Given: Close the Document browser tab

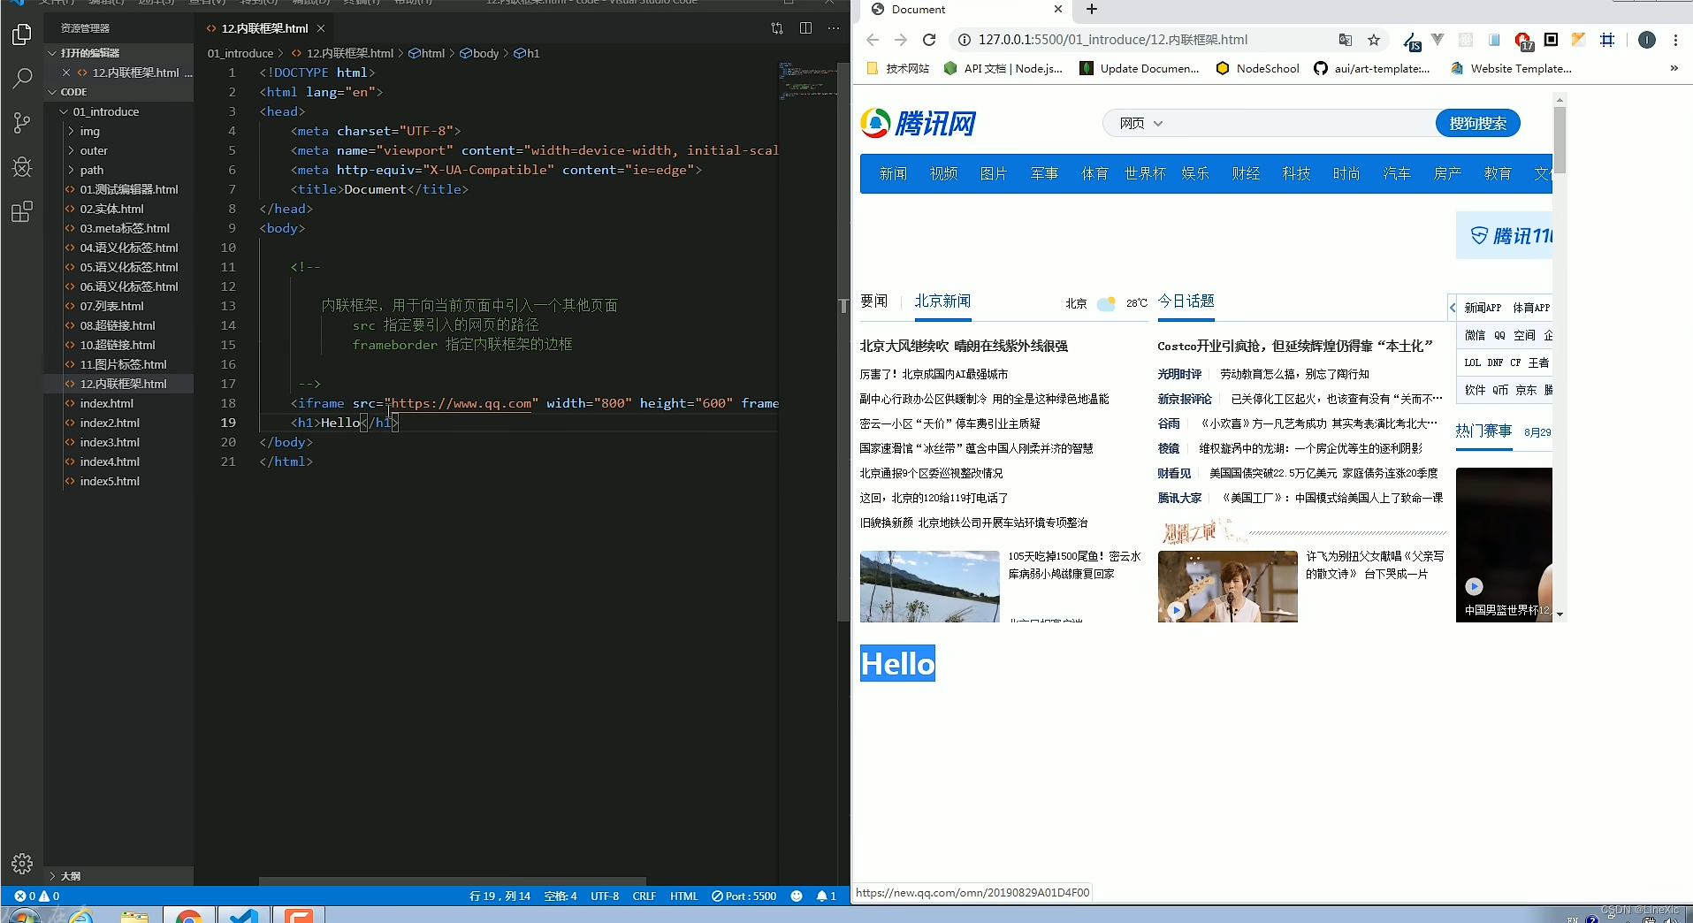Looking at the screenshot, I should [x=1058, y=9].
